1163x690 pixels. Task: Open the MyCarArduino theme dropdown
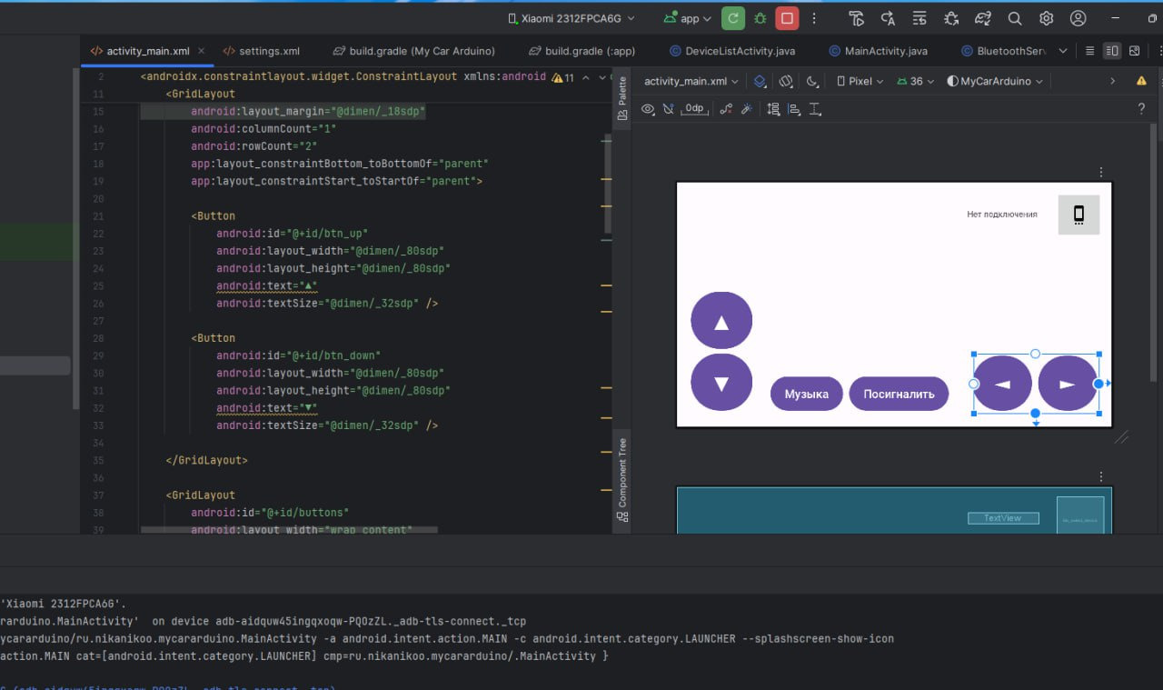pyautogui.click(x=994, y=81)
